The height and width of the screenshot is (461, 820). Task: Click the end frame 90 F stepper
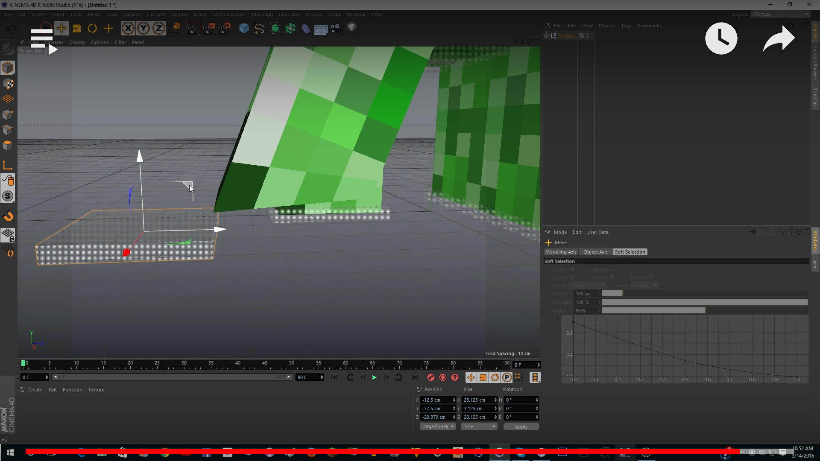tap(321, 377)
